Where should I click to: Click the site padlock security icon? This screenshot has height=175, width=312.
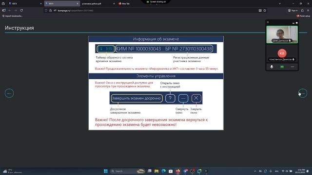click(51, 10)
